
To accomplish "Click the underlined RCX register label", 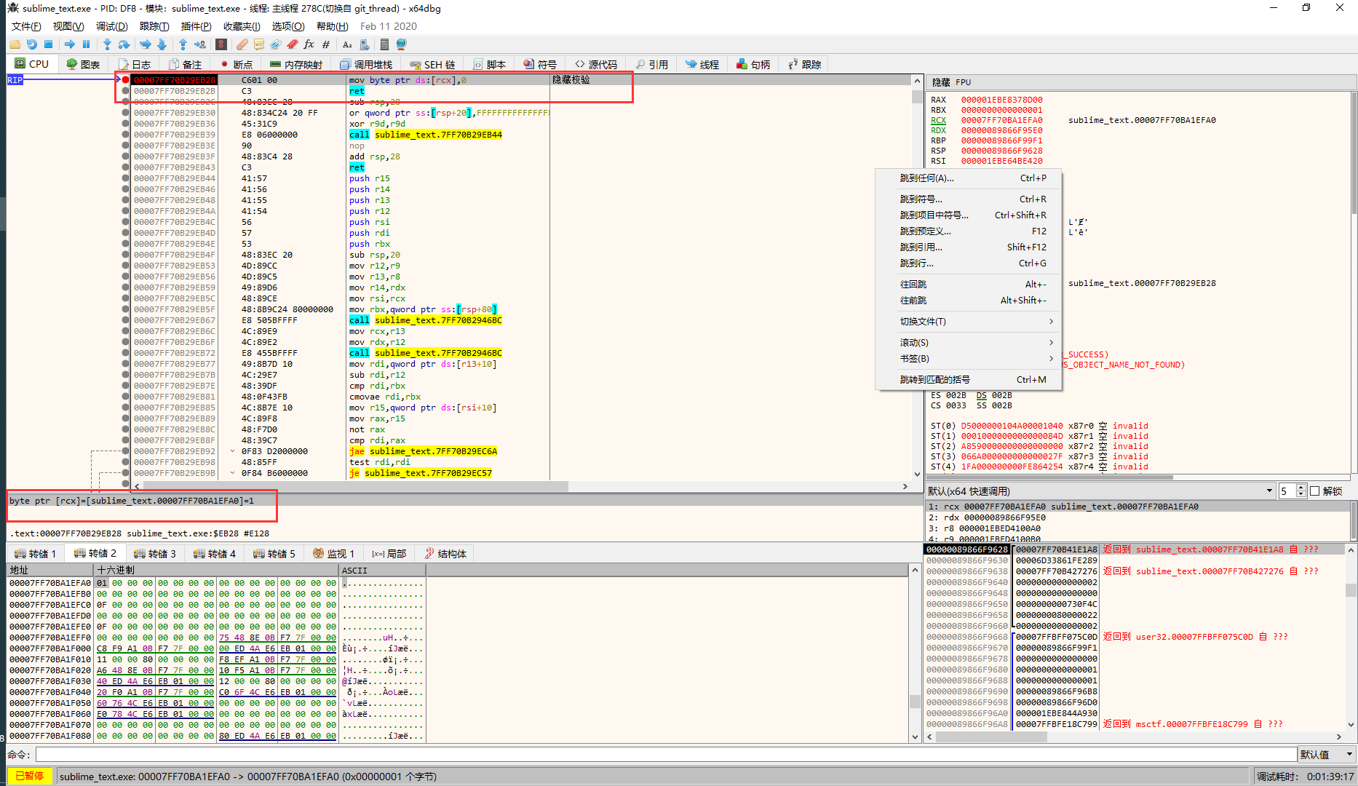I will [x=938, y=121].
